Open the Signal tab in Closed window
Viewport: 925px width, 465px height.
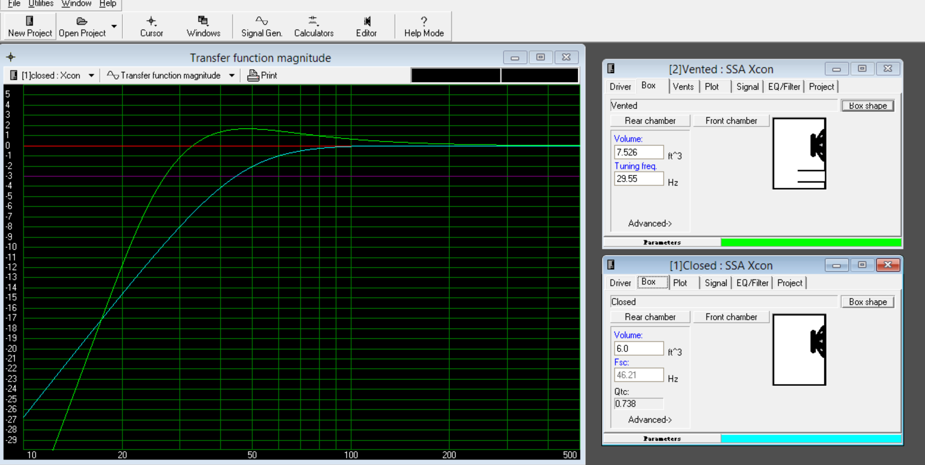[x=716, y=283]
